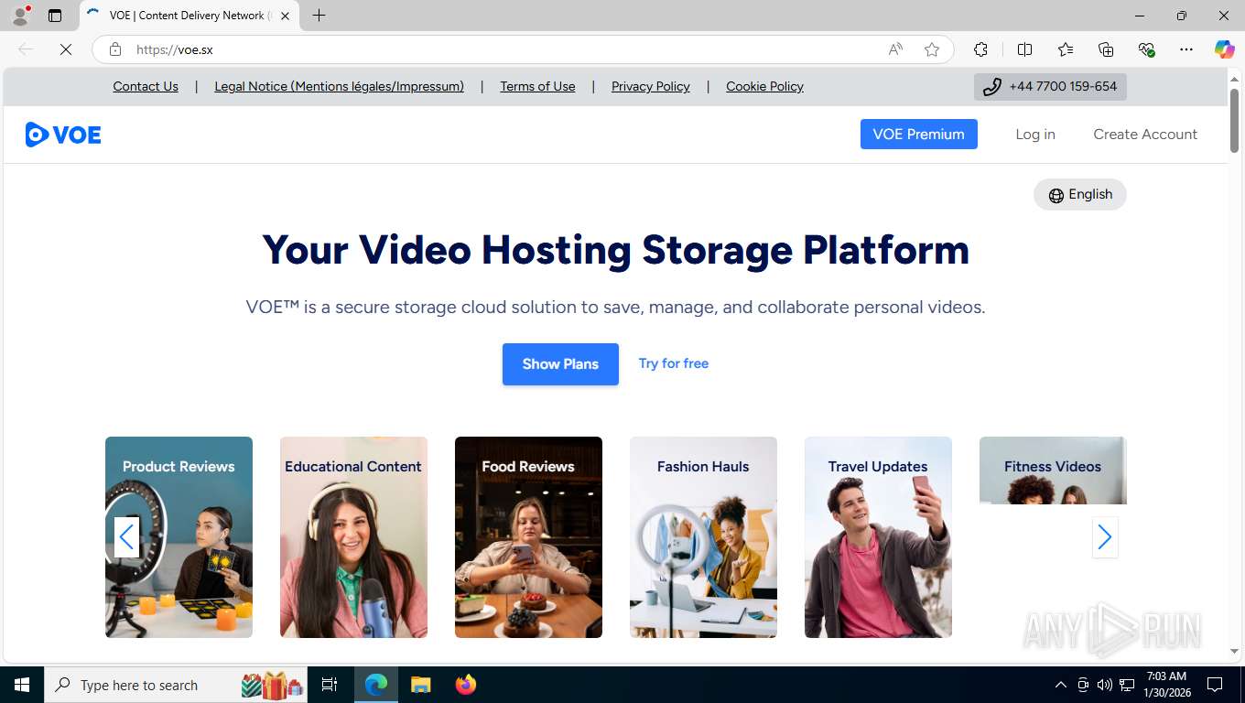This screenshot has height=703, width=1245.
Task: Click the Create Account link
Action: click(1145, 134)
